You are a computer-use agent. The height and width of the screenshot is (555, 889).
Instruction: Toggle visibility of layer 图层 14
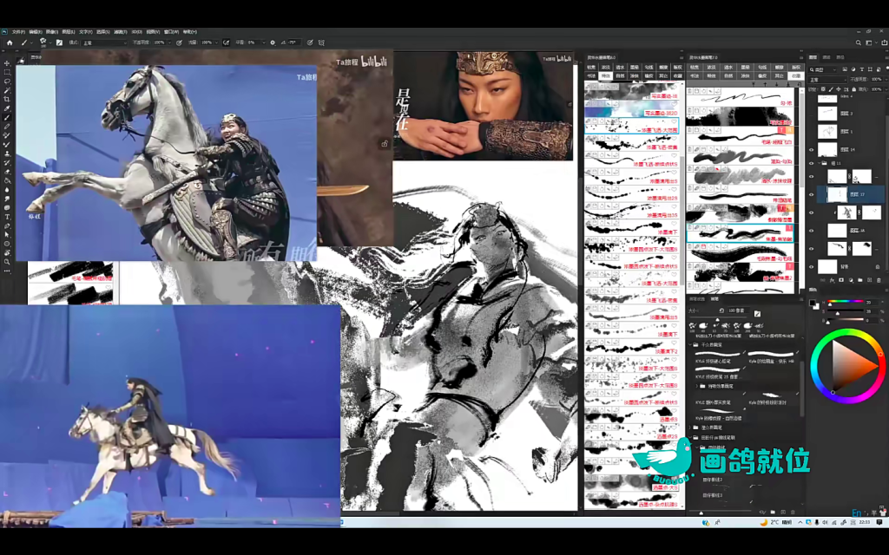click(x=812, y=149)
